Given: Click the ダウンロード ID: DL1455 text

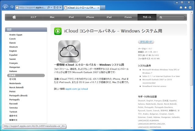Looking at the screenshot, I should coord(148,55).
